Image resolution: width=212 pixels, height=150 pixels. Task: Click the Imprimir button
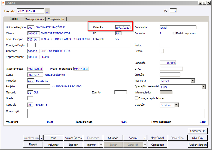(91, 145)
